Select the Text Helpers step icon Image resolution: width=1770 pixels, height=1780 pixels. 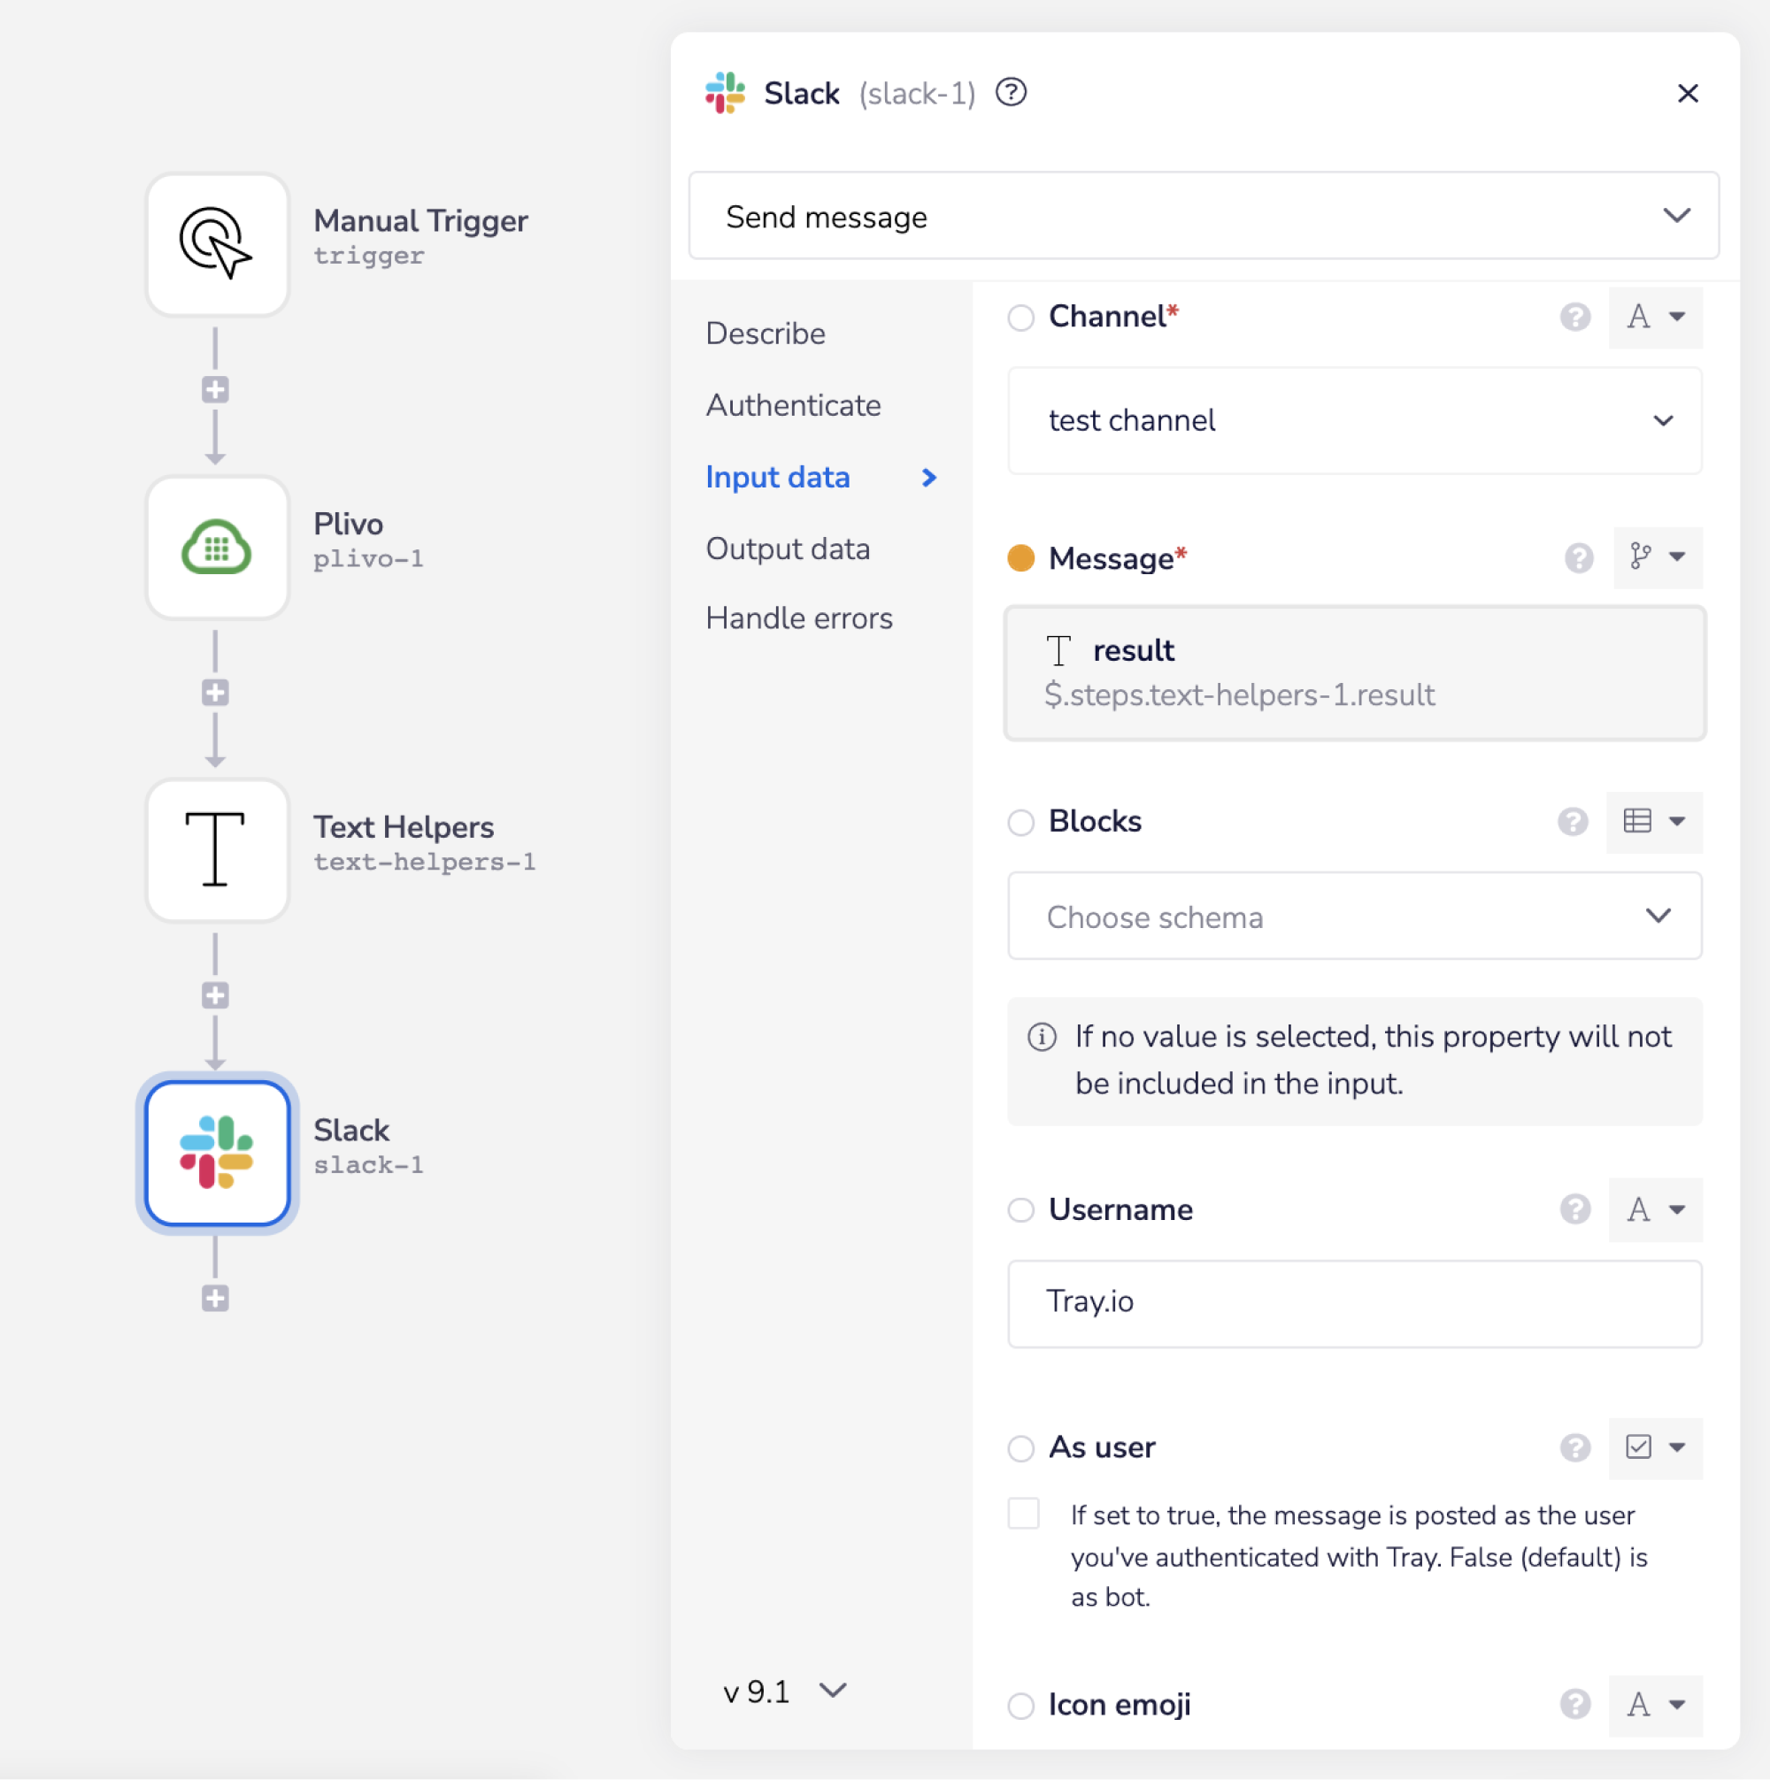coord(218,849)
